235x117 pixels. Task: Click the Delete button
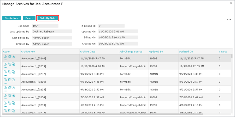[29, 18]
